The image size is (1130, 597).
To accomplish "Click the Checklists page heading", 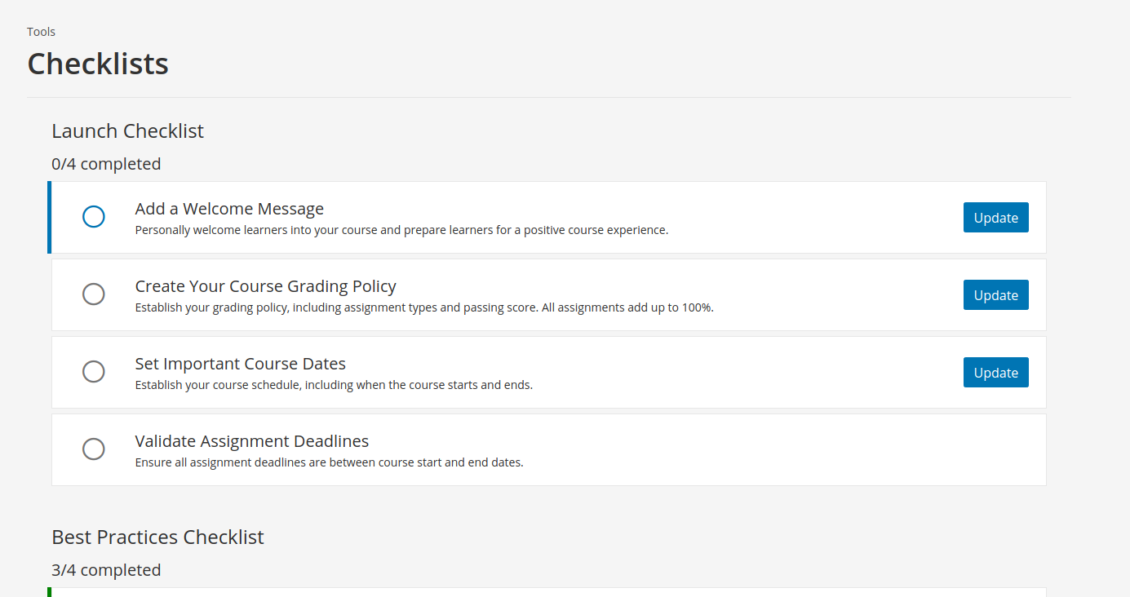I will [x=98, y=64].
